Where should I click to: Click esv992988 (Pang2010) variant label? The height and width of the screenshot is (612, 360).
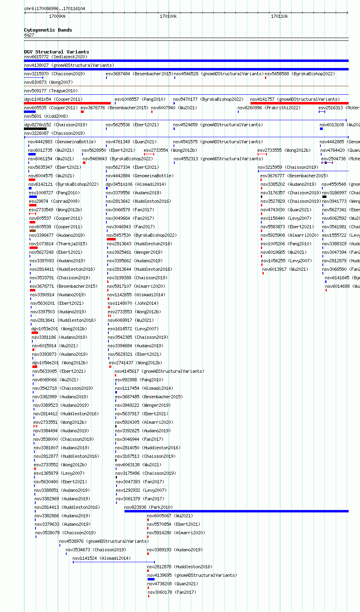139,380
